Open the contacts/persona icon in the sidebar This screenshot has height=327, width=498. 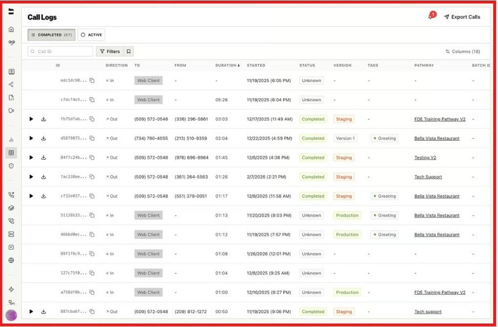pyautogui.click(x=11, y=72)
